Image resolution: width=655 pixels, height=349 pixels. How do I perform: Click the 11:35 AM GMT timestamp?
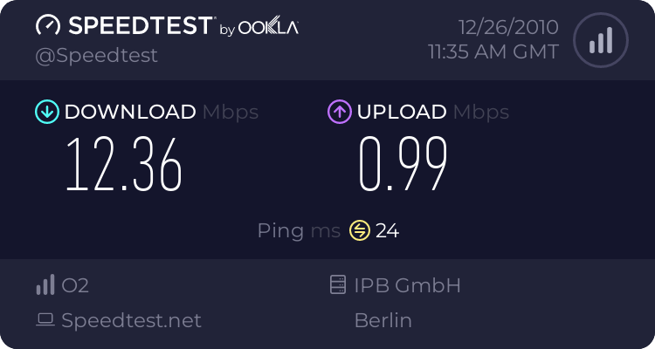(x=493, y=52)
